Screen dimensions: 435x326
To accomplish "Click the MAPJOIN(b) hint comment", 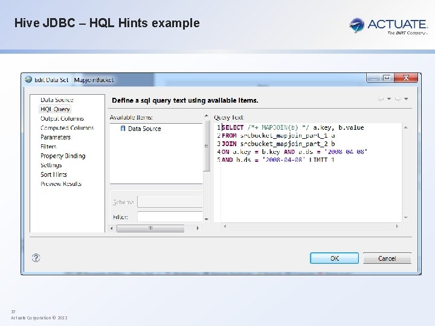I will (x=279, y=127).
